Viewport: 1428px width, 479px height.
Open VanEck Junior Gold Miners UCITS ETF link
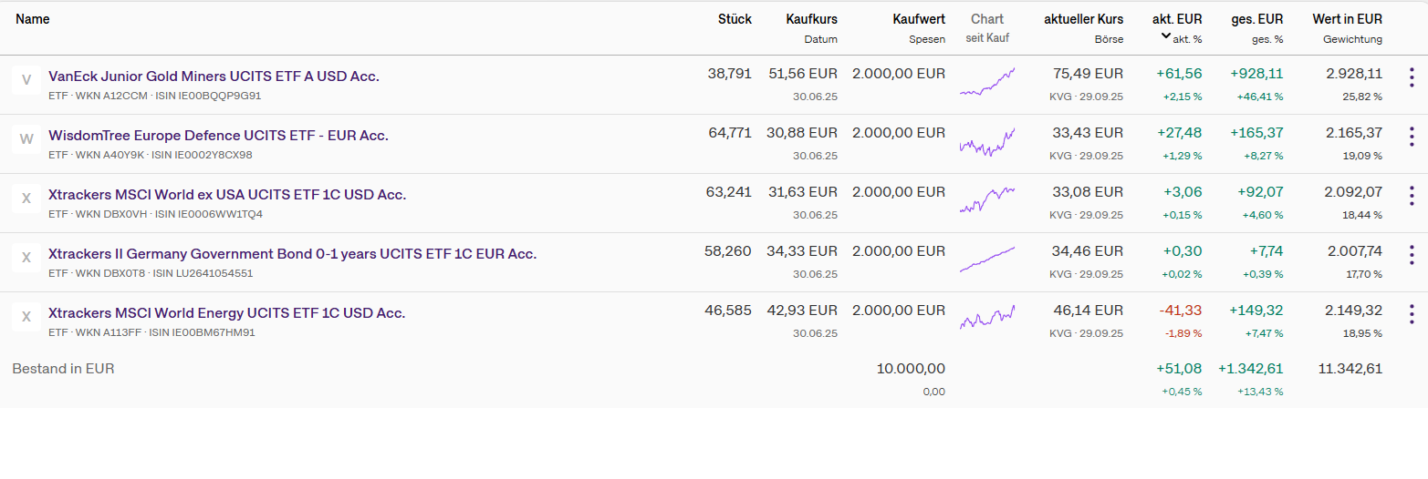click(x=214, y=76)
